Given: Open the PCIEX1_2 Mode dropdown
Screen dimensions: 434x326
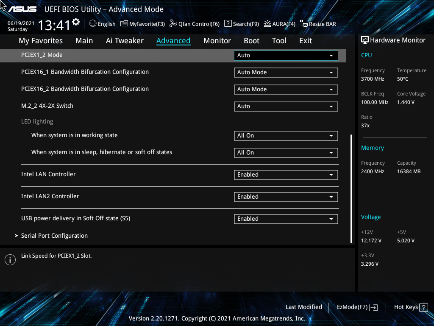Looking at the screenshot, I should [286, 55].
